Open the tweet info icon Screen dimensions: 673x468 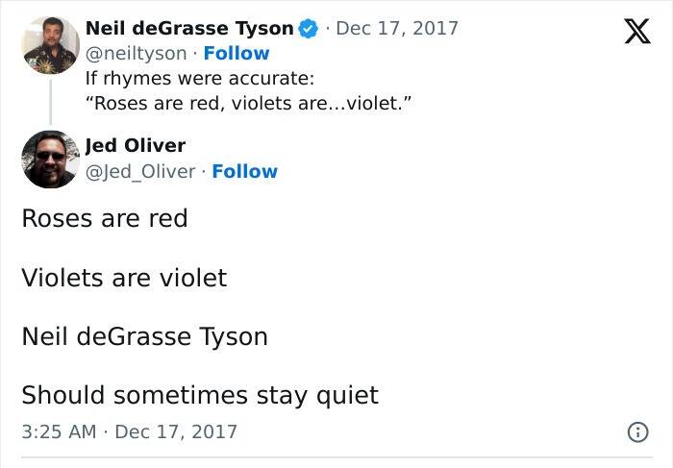(636, 432)
